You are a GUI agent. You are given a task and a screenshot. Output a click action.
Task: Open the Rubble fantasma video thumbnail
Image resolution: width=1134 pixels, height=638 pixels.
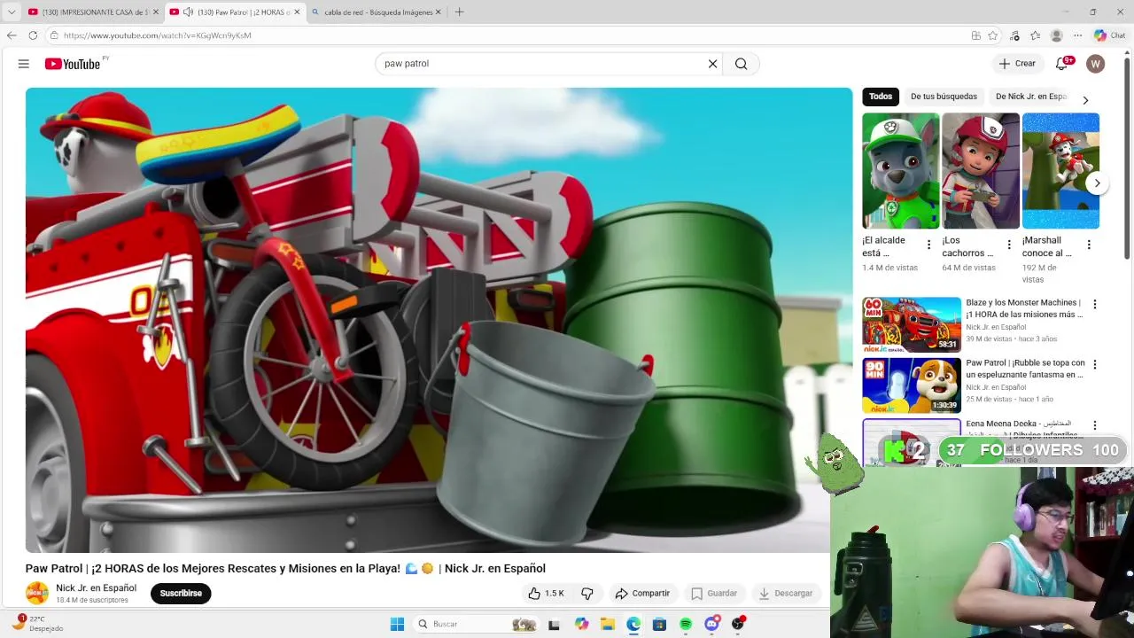[x=912, y=385]
